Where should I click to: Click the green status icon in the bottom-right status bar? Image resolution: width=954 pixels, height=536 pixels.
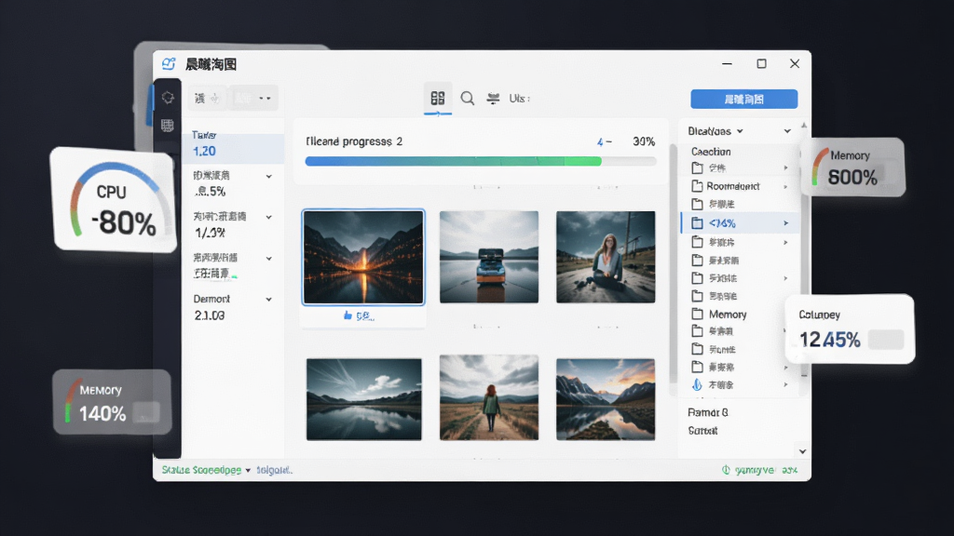pyautogui.click(x=726, y=470)
